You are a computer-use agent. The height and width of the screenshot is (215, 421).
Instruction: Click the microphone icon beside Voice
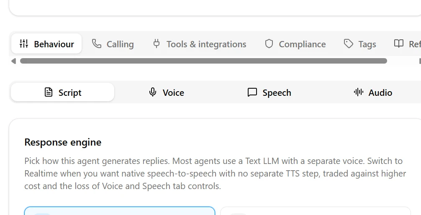click(x=153, y=92)
